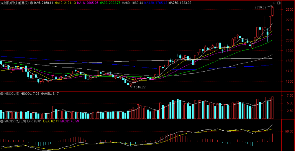This screenshot has height=151, width=295.
Task: Click the 1546.22 low price annotation
Action: [x=140, y=87]
